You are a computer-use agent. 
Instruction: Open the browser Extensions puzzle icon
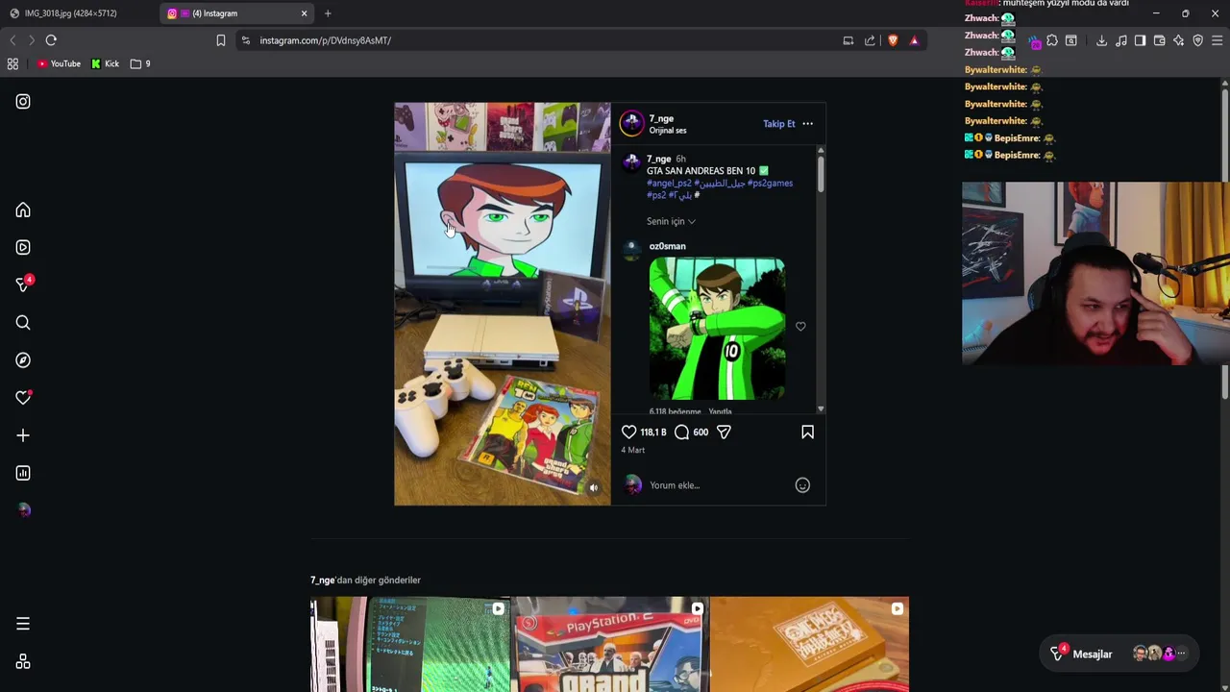coord(1052,40)
